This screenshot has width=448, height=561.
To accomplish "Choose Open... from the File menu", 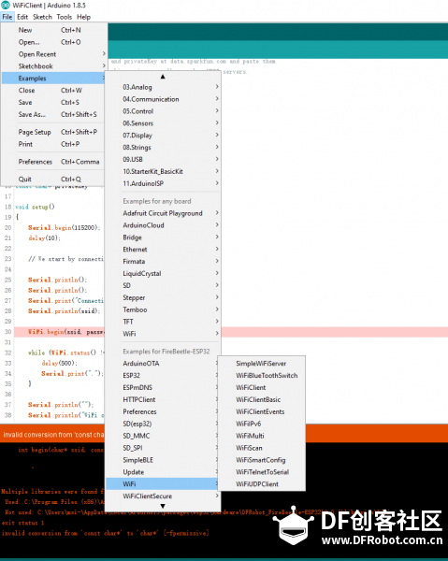I will 53,42.
